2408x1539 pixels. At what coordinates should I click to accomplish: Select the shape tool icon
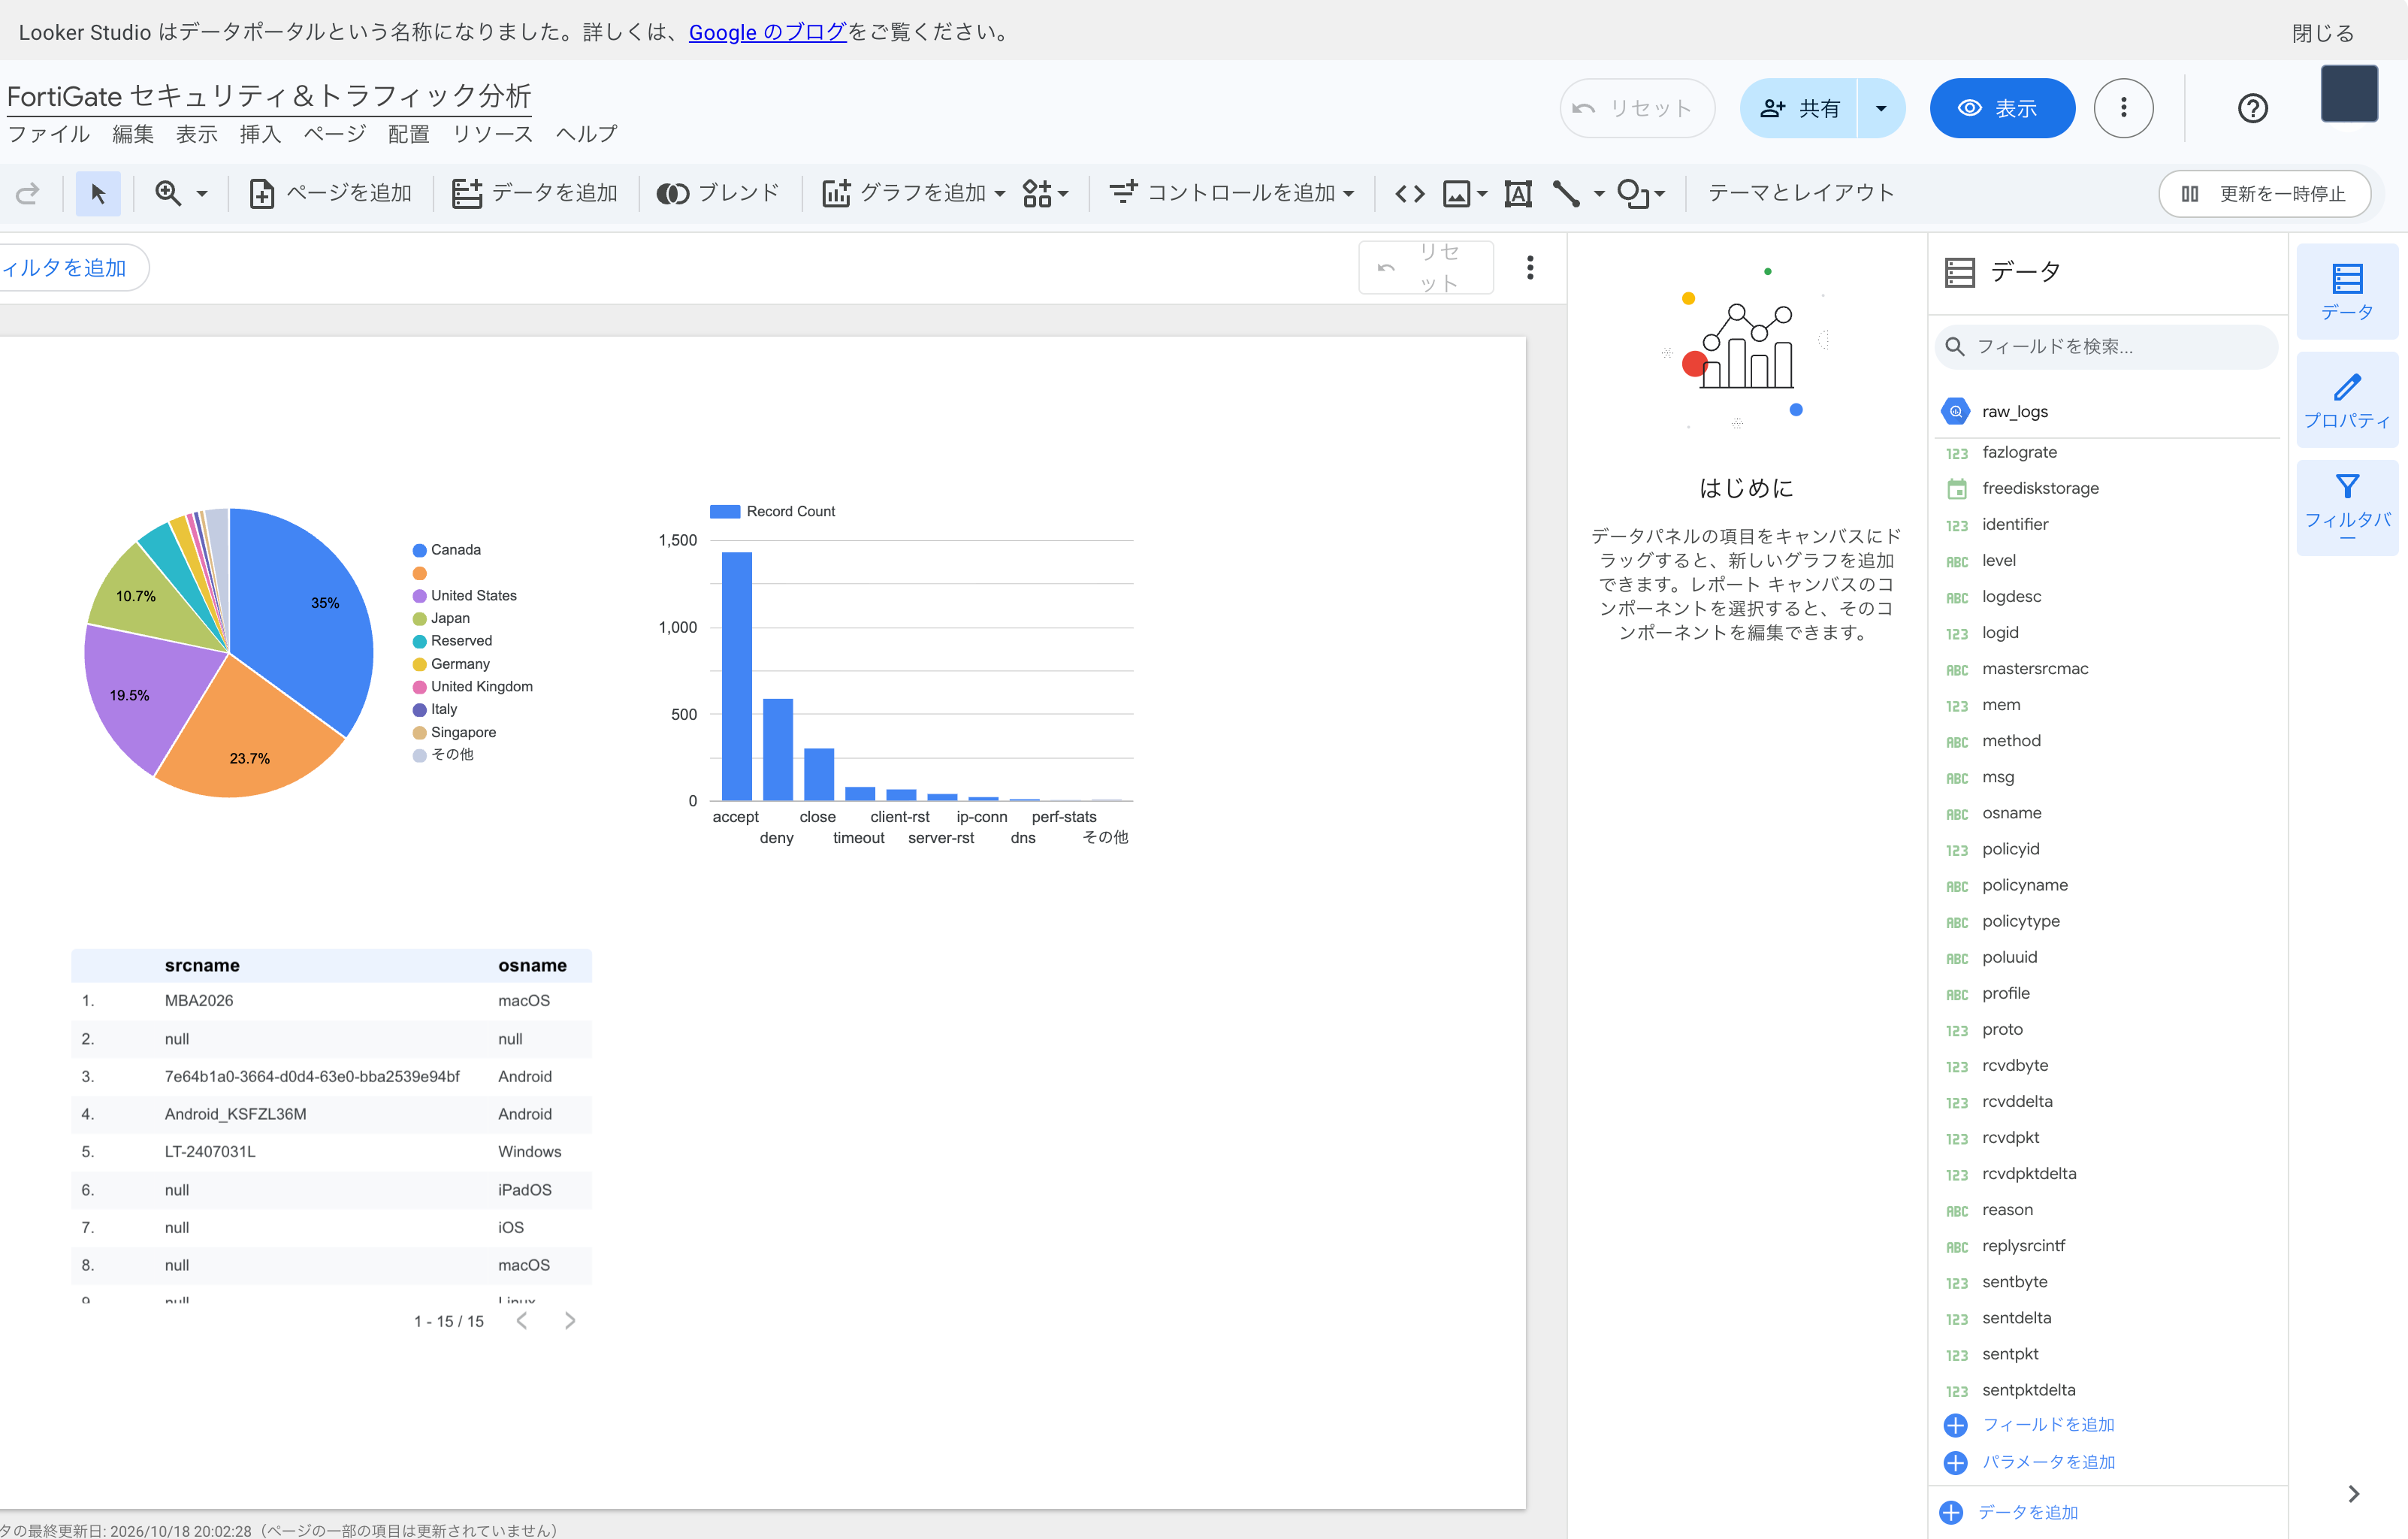pos(1633,193)
